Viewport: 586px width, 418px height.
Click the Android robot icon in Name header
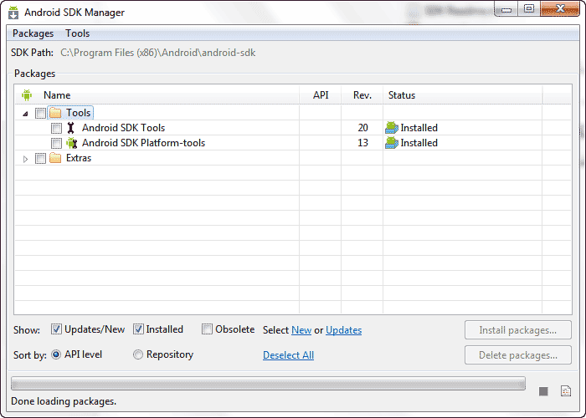pyautogui.click(x=27, y=95)
